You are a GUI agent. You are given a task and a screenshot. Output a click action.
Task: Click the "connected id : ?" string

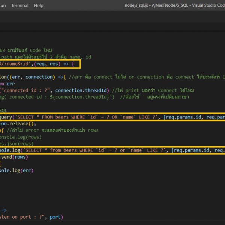coord(27,90)
